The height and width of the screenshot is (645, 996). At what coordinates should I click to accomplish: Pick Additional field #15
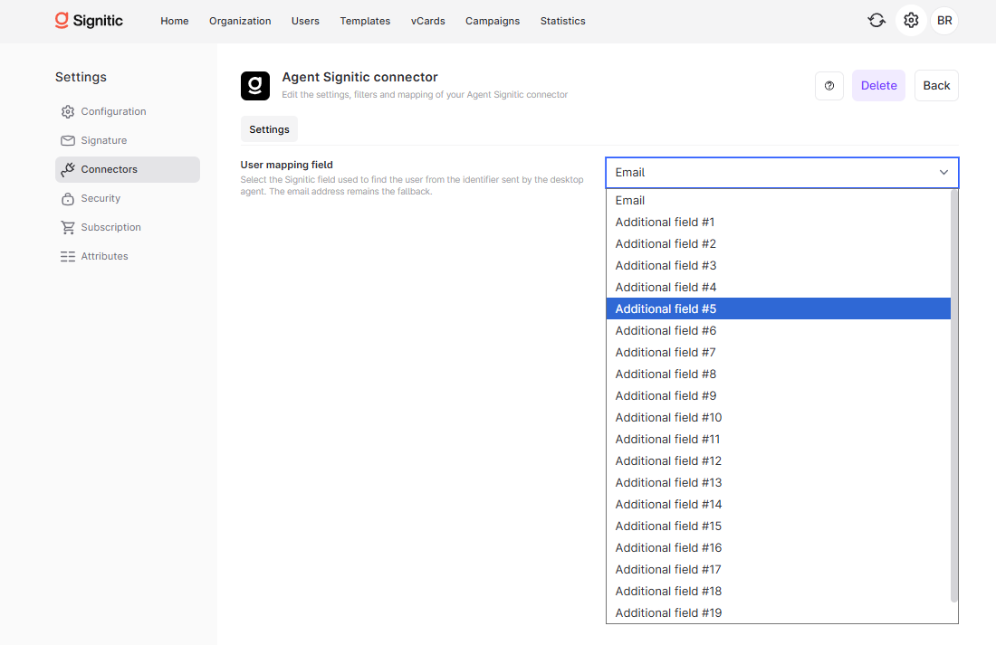pyautogui.click(x=778, y=526)
